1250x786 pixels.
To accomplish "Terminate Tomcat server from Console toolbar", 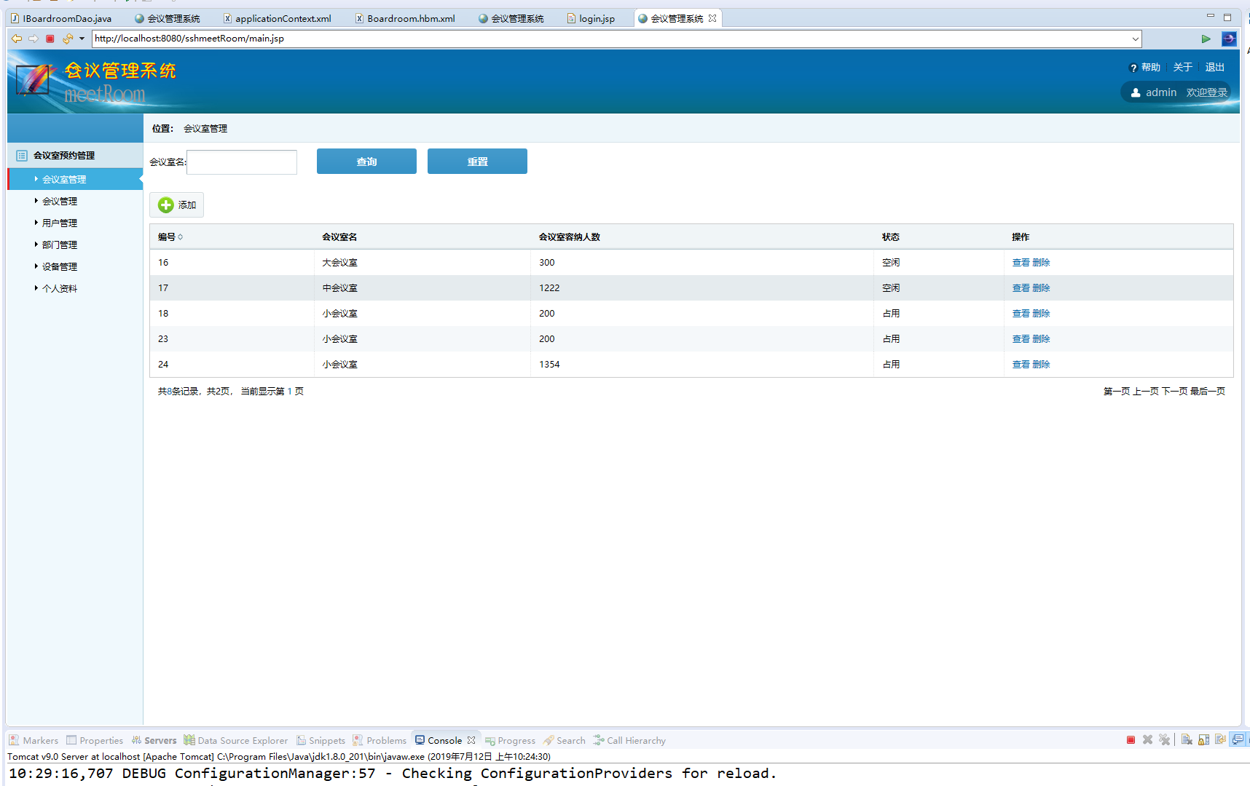I will (1131, 740).
